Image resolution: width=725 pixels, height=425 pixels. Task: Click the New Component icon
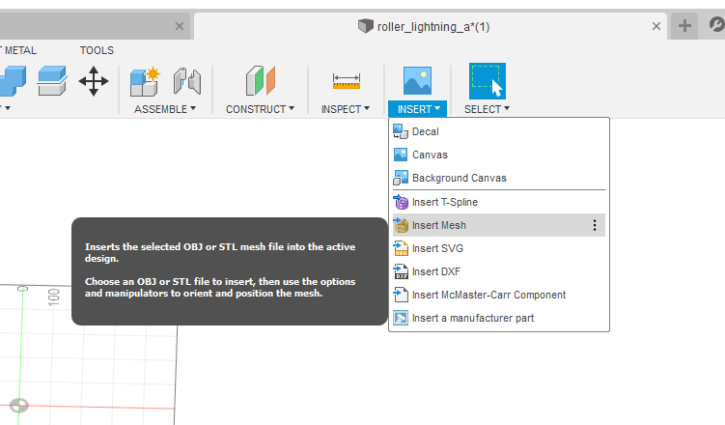click(x=145, y=82)
